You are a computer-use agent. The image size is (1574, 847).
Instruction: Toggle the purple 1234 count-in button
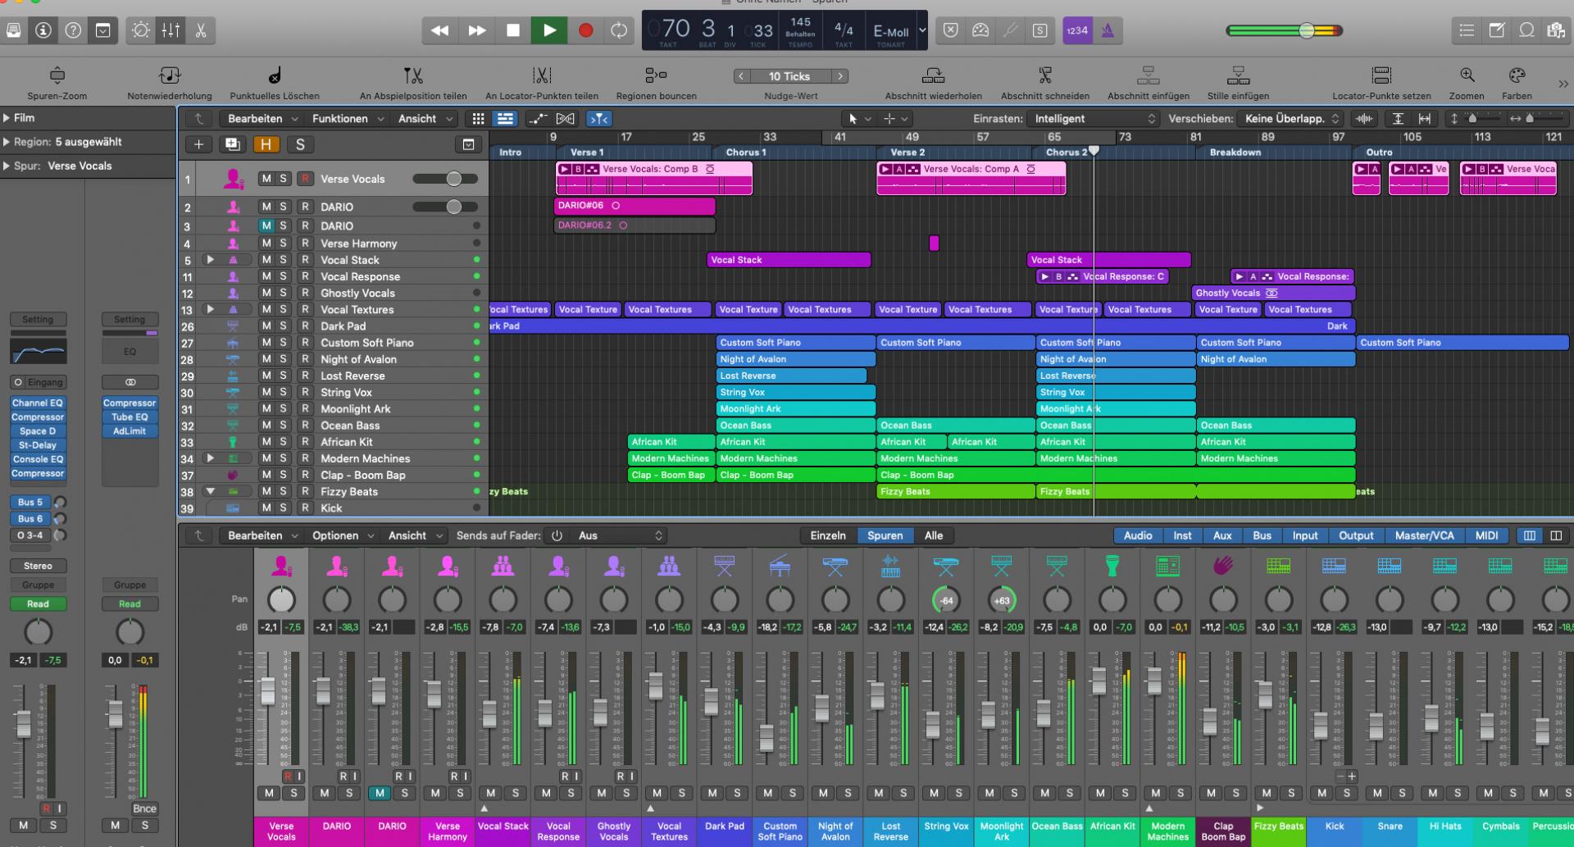(1077, 30)
